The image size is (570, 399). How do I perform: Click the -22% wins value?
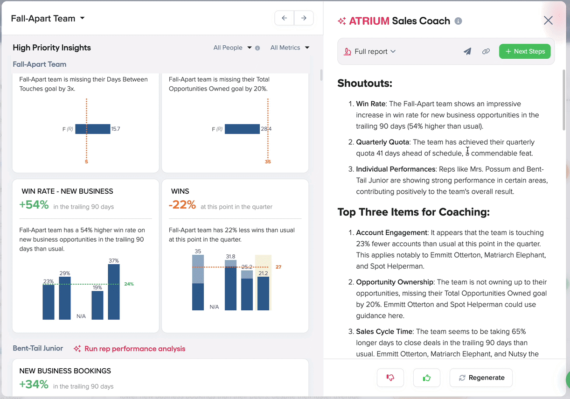[x=182, y=204]
